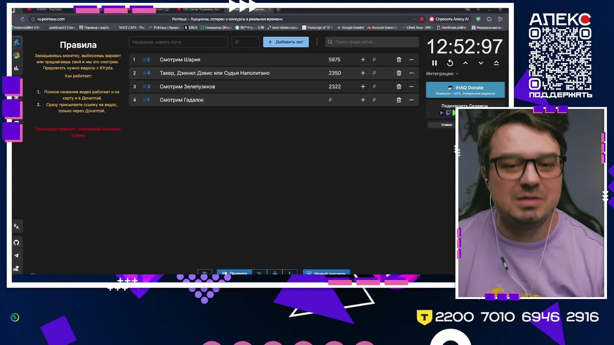Focus the new lot ruble amount field
The image size is (614, 345).
coord(246,42)
